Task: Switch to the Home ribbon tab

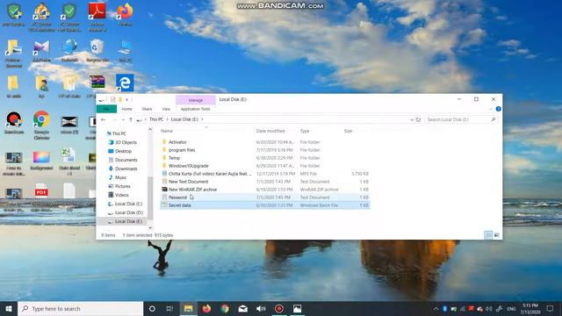Action: [x=126, y=109]
